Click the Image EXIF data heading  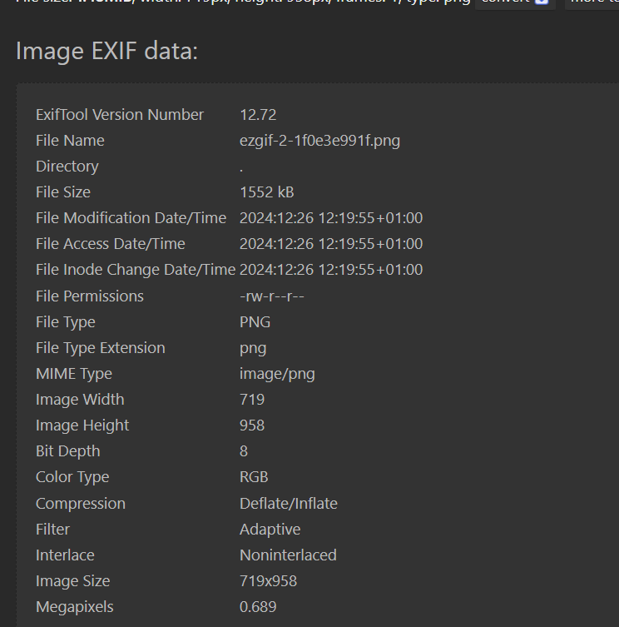point(106,52)
